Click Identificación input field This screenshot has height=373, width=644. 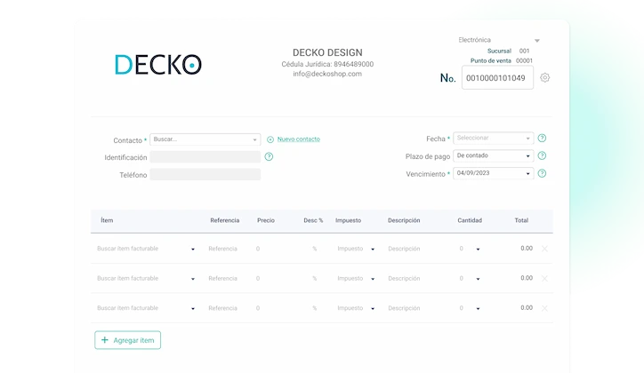pyautogui.click(x=205, y=157)
